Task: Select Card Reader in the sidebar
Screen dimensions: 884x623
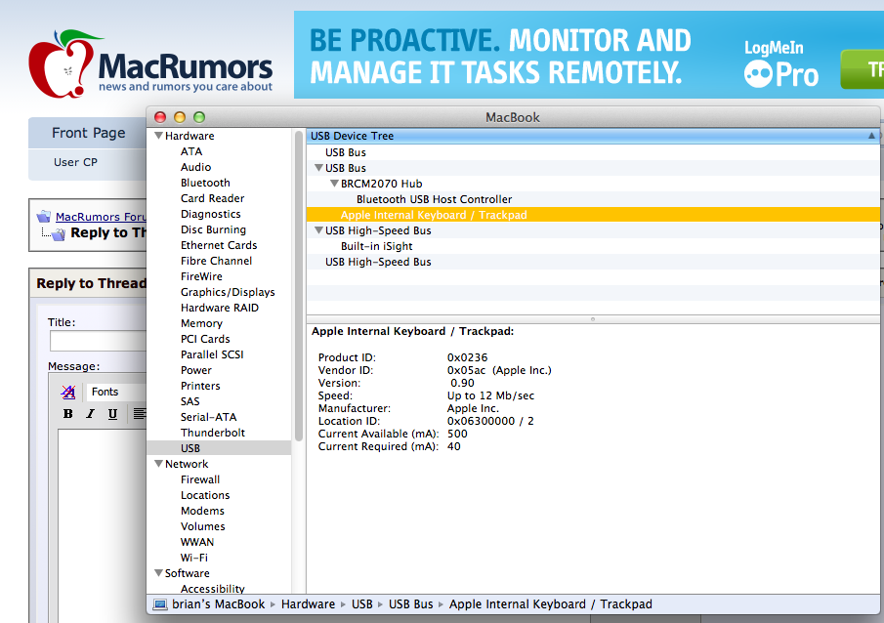Action: [x=213, y=198]
